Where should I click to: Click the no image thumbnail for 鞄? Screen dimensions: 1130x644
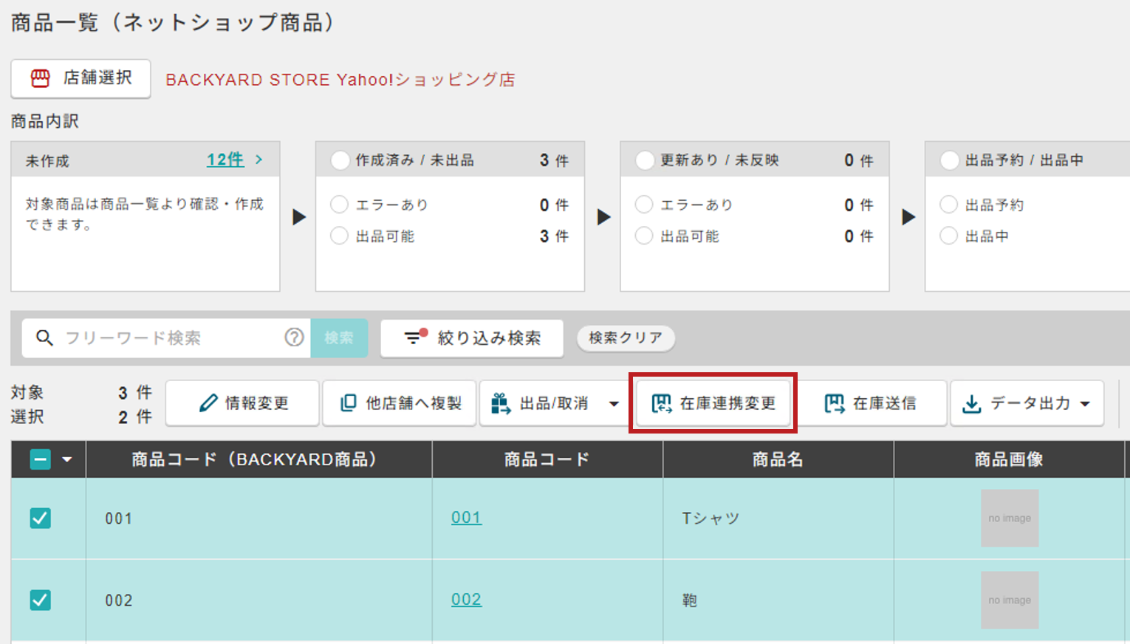1010,600
